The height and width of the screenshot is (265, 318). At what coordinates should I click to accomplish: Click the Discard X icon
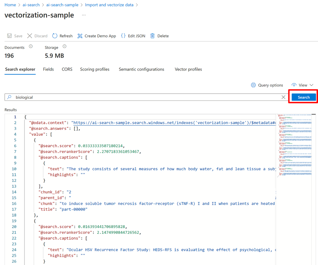click(30, 36)
